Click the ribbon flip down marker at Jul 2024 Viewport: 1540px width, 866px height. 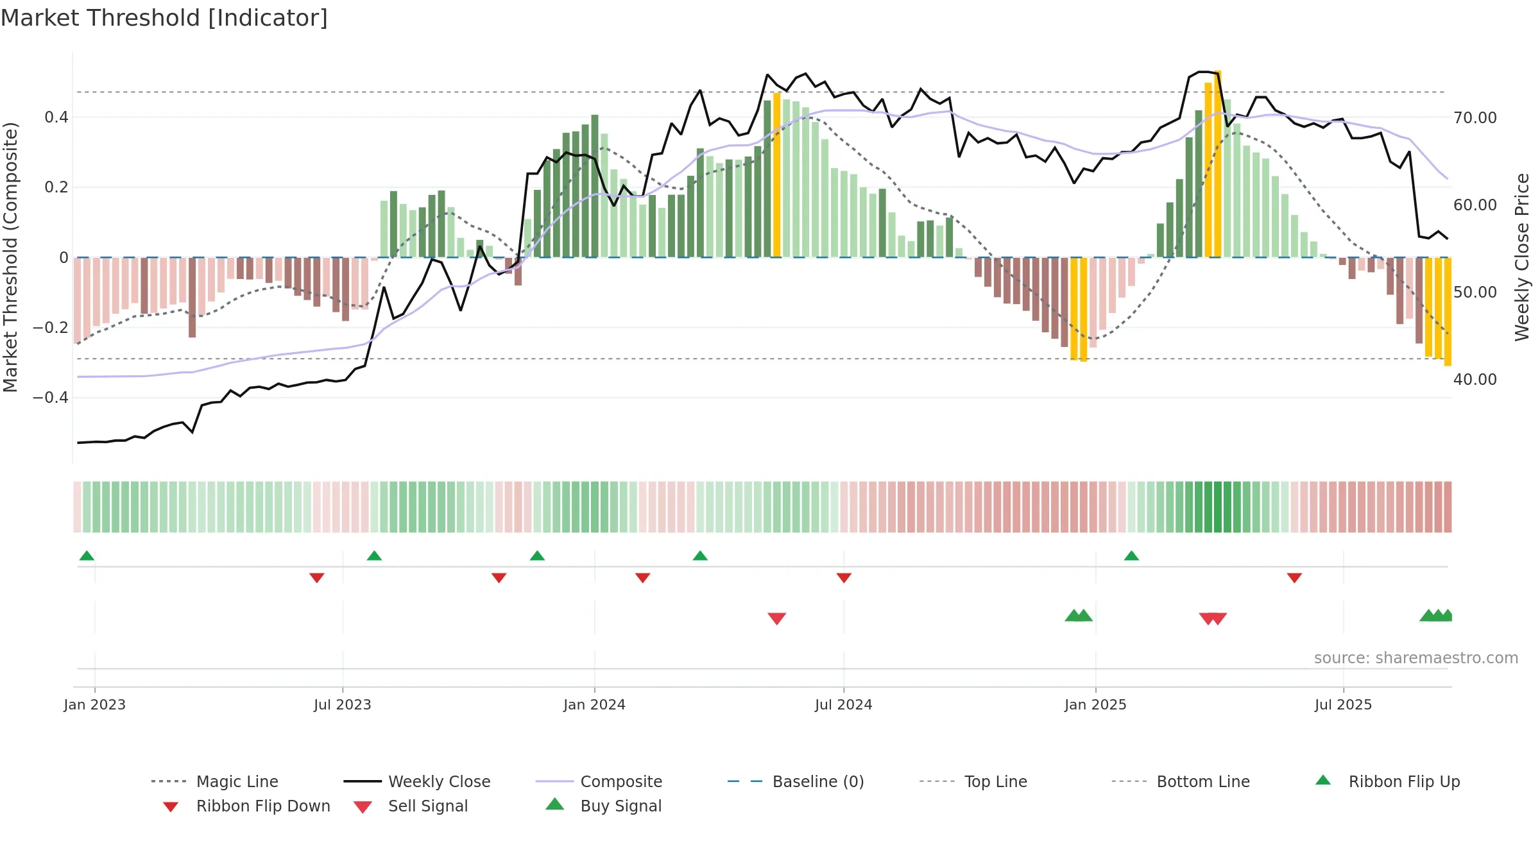pos(844,578)
